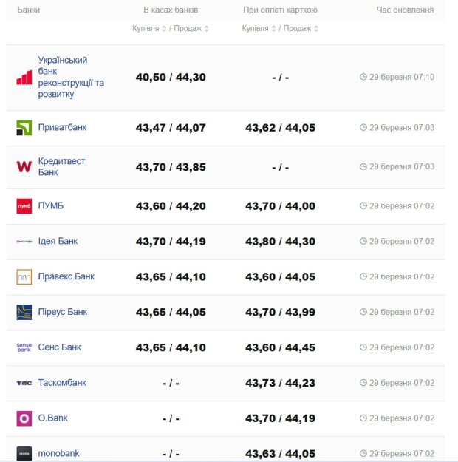Viewport: 458px width, 462px height.
Task: Click the Pravex Bank logo icon
Action: click(x=24, y=277)
